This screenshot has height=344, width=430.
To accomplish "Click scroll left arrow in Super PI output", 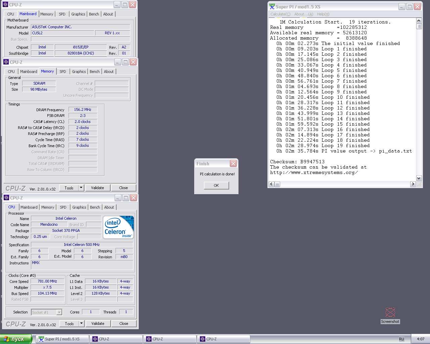I will (x=272, y=184).
